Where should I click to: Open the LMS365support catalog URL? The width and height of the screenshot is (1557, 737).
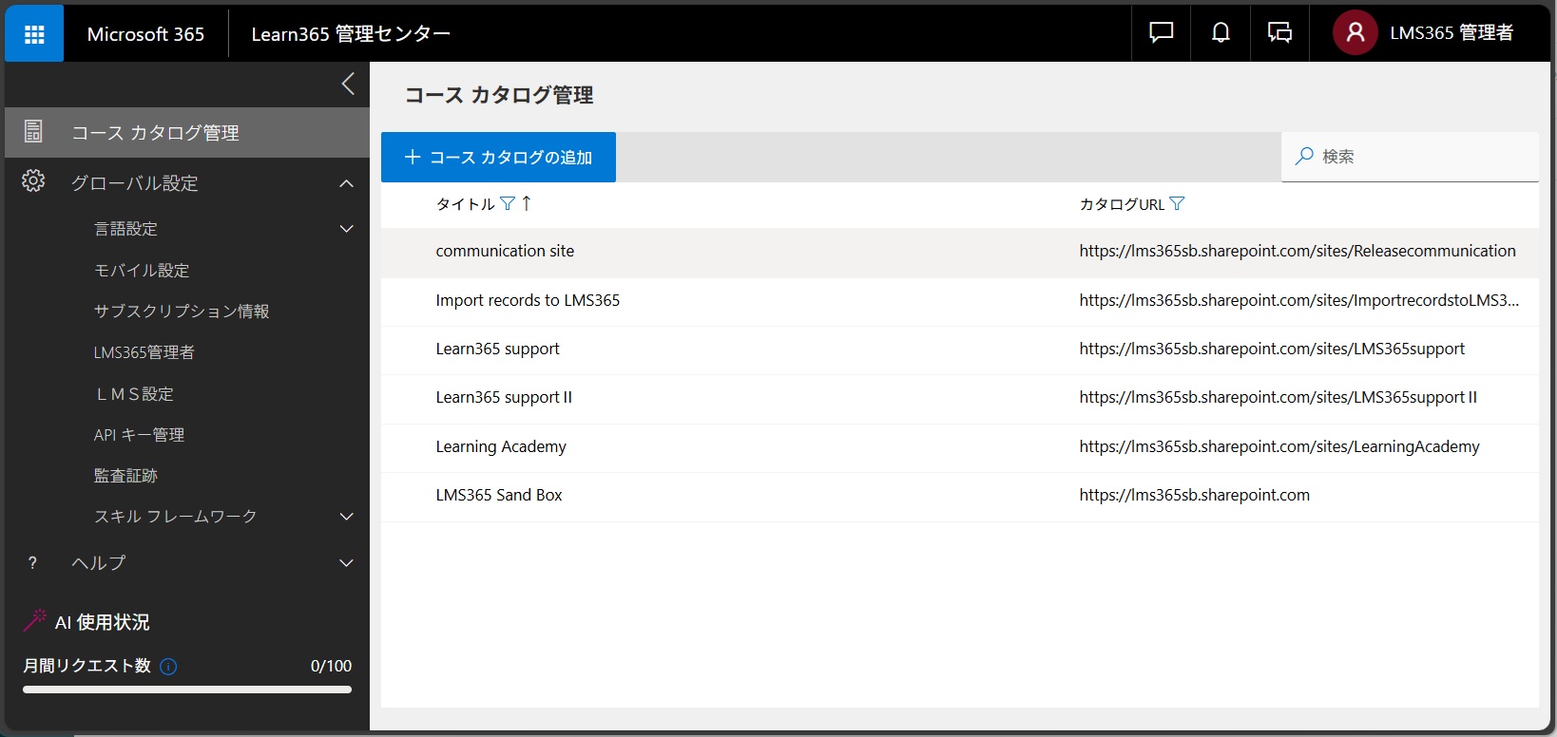1272,349
